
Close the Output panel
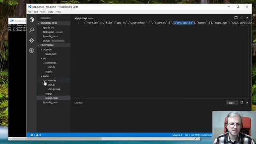[247, 102]
